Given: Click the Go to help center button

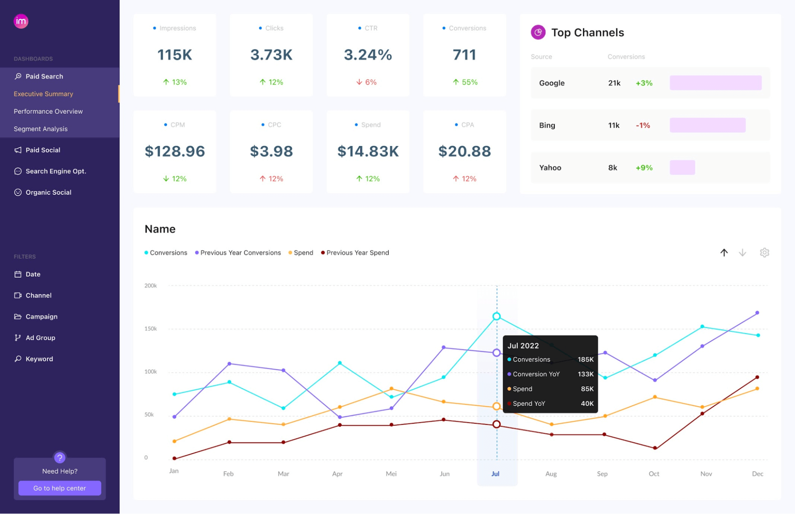Looking at the screenshot, I should 60,488.
